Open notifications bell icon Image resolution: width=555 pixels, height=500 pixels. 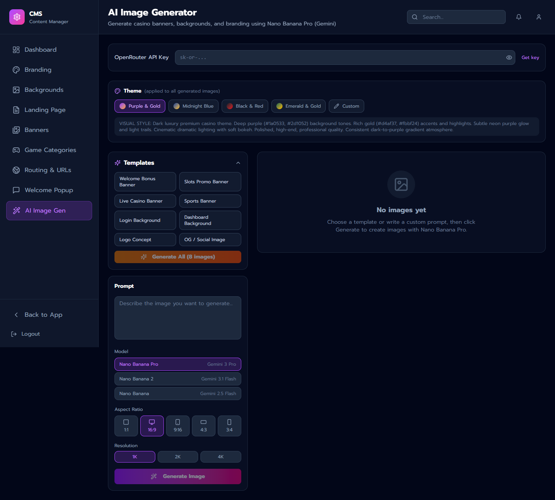(x=519, y=17)
